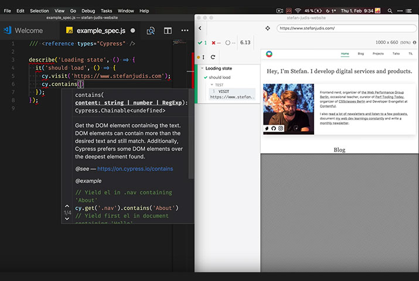Screen dimensions: 419x281
Task: Click the Blog link in the website navigation
Action: coord(361,53)
